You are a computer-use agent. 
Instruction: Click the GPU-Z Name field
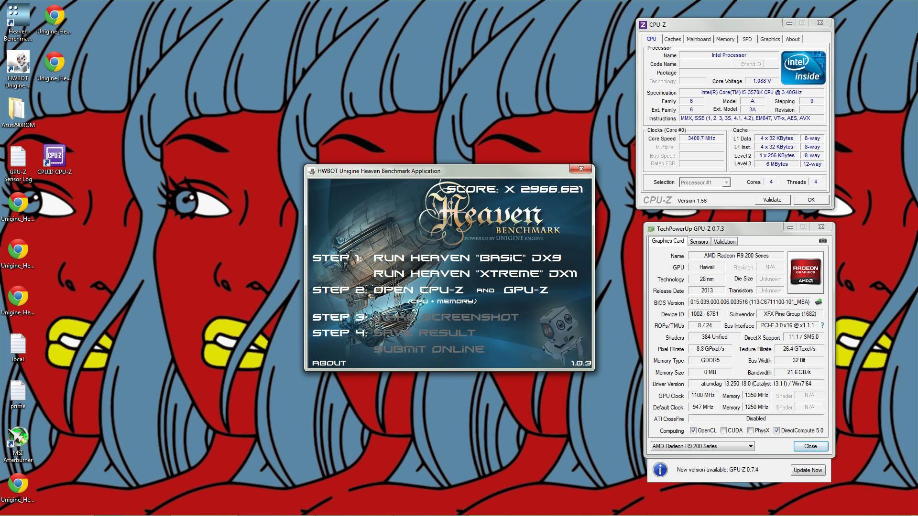coord(736,256)
